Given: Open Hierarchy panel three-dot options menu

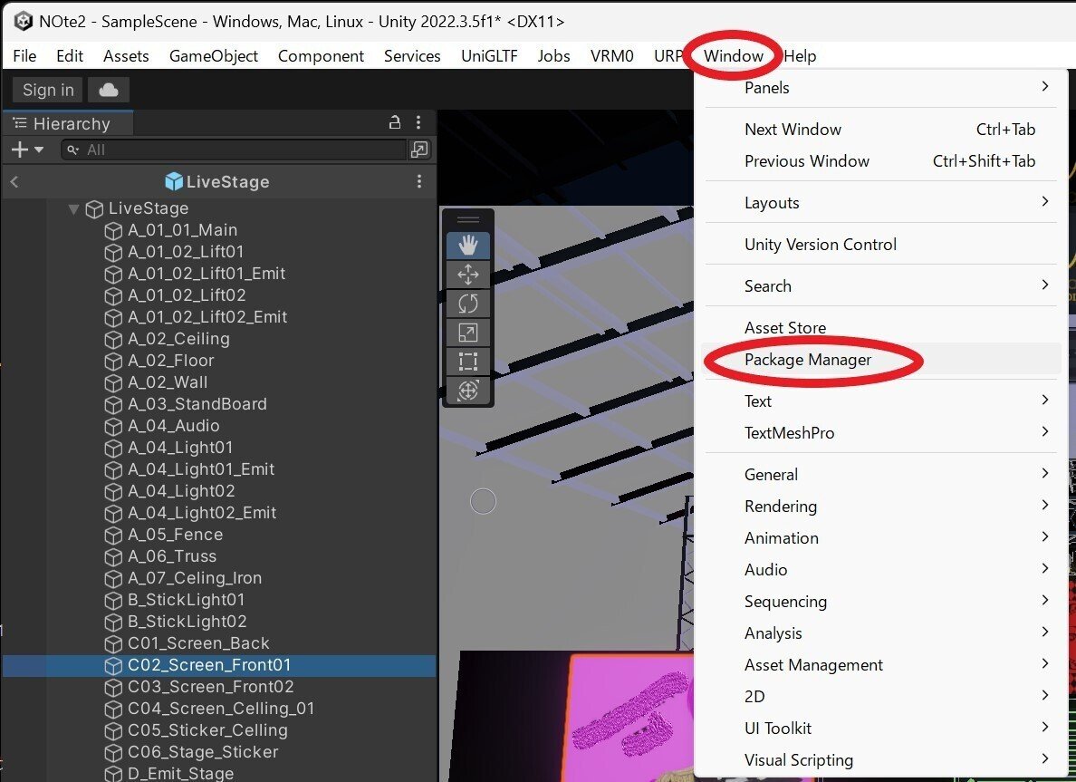Looking at the screenshot, I should (x=418, y=123).
